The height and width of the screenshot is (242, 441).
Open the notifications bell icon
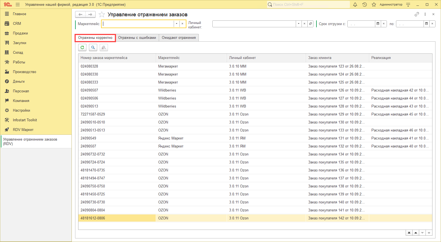coord(355,5)
